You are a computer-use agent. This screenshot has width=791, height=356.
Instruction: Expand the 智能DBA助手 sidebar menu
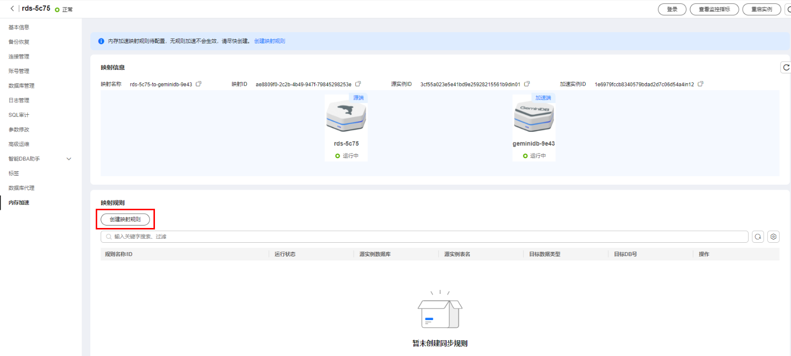69,159
